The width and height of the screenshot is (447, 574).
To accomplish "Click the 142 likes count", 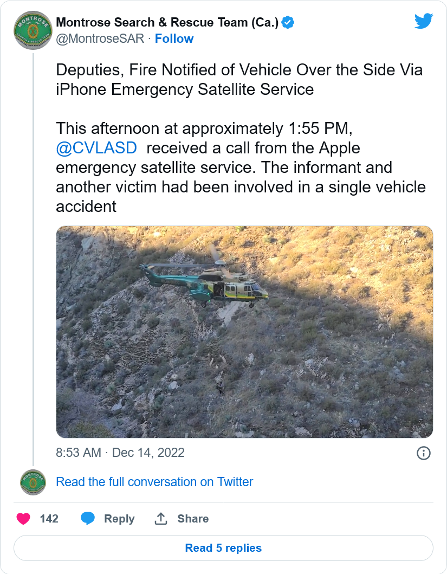I will [49, 519].
